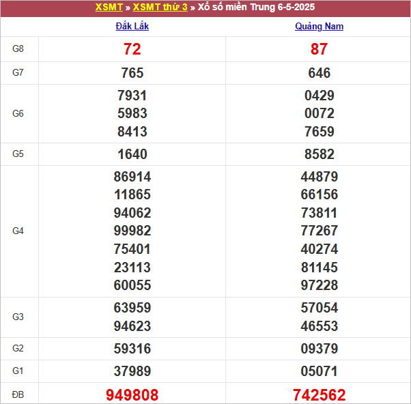Click G4 number 44879

[x=319, y=177]
